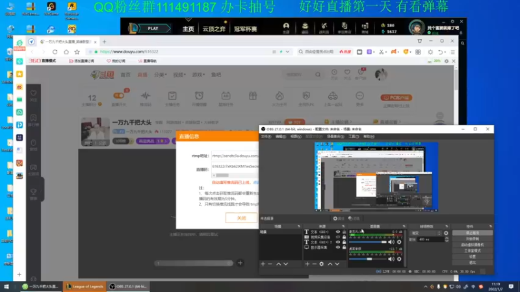Viewport: 520px width, 292px height.
Task: Click the rtmp address field
Action: coord(235,156)
